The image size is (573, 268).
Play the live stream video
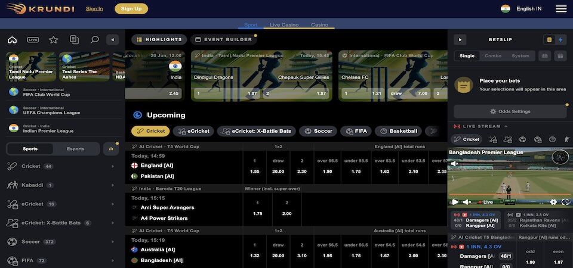455,202
